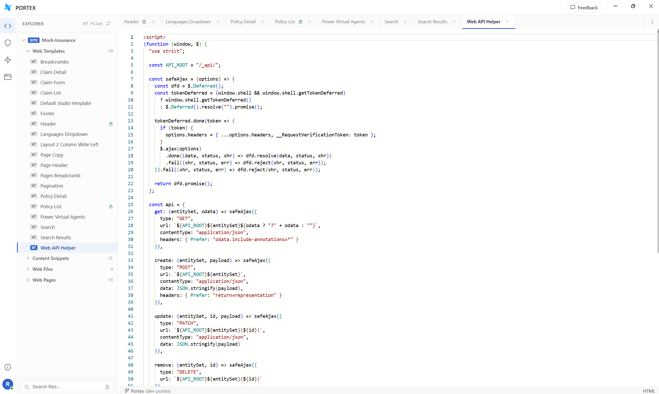Close the Power Virtual Agents tab
This screenshot has width=659, height=394.
[x=372, y=22]
